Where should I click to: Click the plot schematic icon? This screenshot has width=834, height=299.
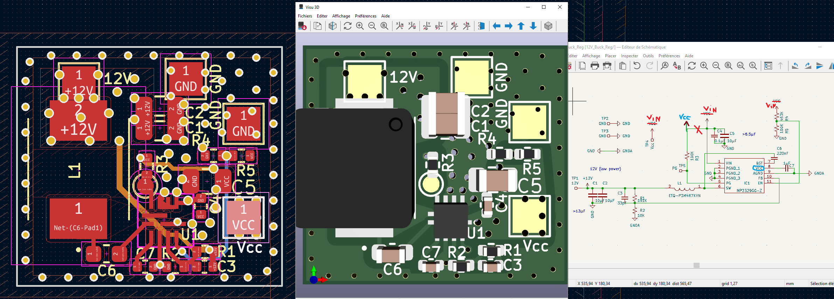(607, 66)
